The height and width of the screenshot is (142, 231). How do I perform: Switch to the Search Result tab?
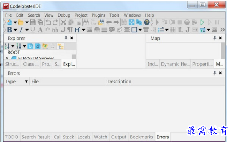coord(36,137)
